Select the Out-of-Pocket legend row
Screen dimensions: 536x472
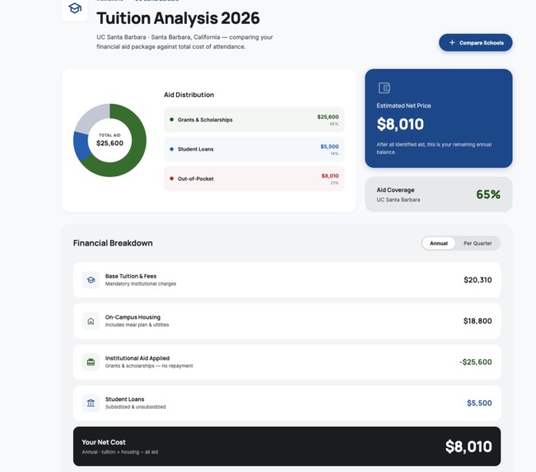(254, 179)
